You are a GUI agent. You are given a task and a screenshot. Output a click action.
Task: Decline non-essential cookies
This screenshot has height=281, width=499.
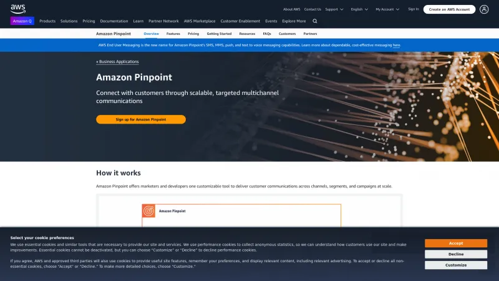(x=456, y=254)
